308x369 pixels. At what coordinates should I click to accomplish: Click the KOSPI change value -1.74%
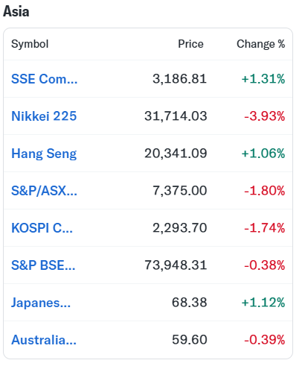(265, 228)
